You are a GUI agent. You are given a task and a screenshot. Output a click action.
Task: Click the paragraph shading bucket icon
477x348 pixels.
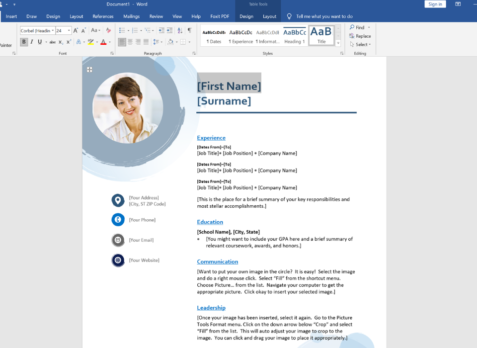pyautogui.click(x=170, y=42)
